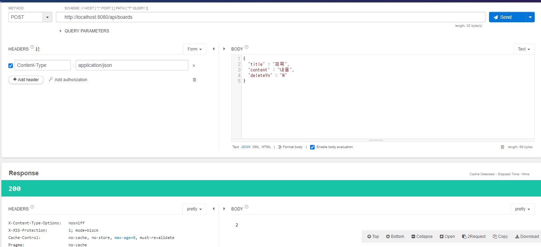
Task: Open the HTTP method POST dropdown
Action: click(x=47, y=17)
